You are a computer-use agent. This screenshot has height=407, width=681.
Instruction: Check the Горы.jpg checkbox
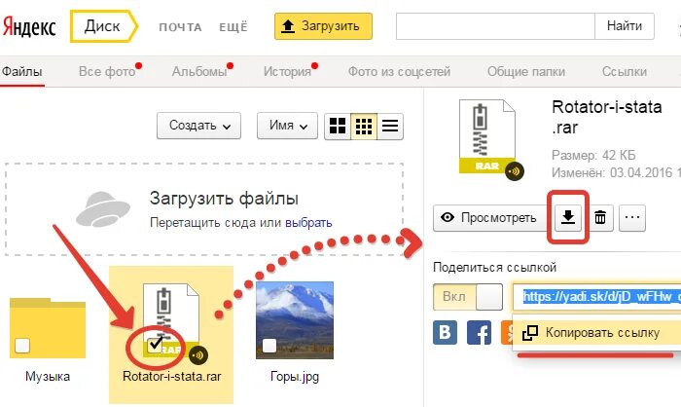[269, 346]
